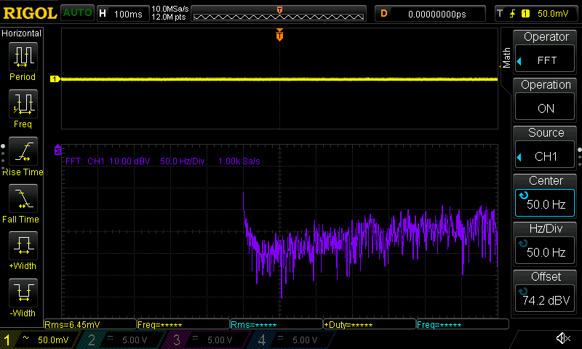Click the speaker mute icon
Viewport: 582px width, 349px height.
click(562, 339)
